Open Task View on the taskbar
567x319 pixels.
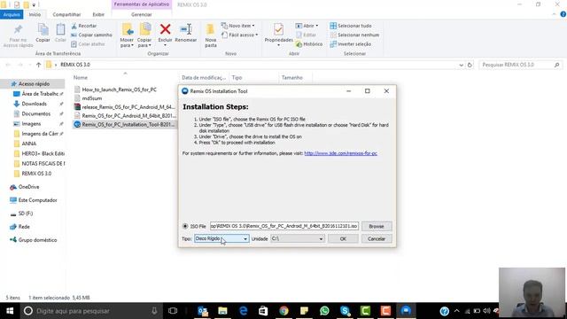pos(173,311)
